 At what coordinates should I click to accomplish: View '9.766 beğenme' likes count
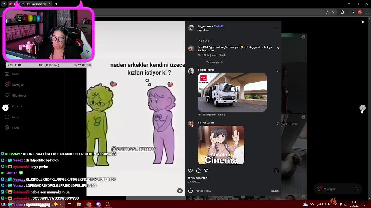[x=198, y=178]
